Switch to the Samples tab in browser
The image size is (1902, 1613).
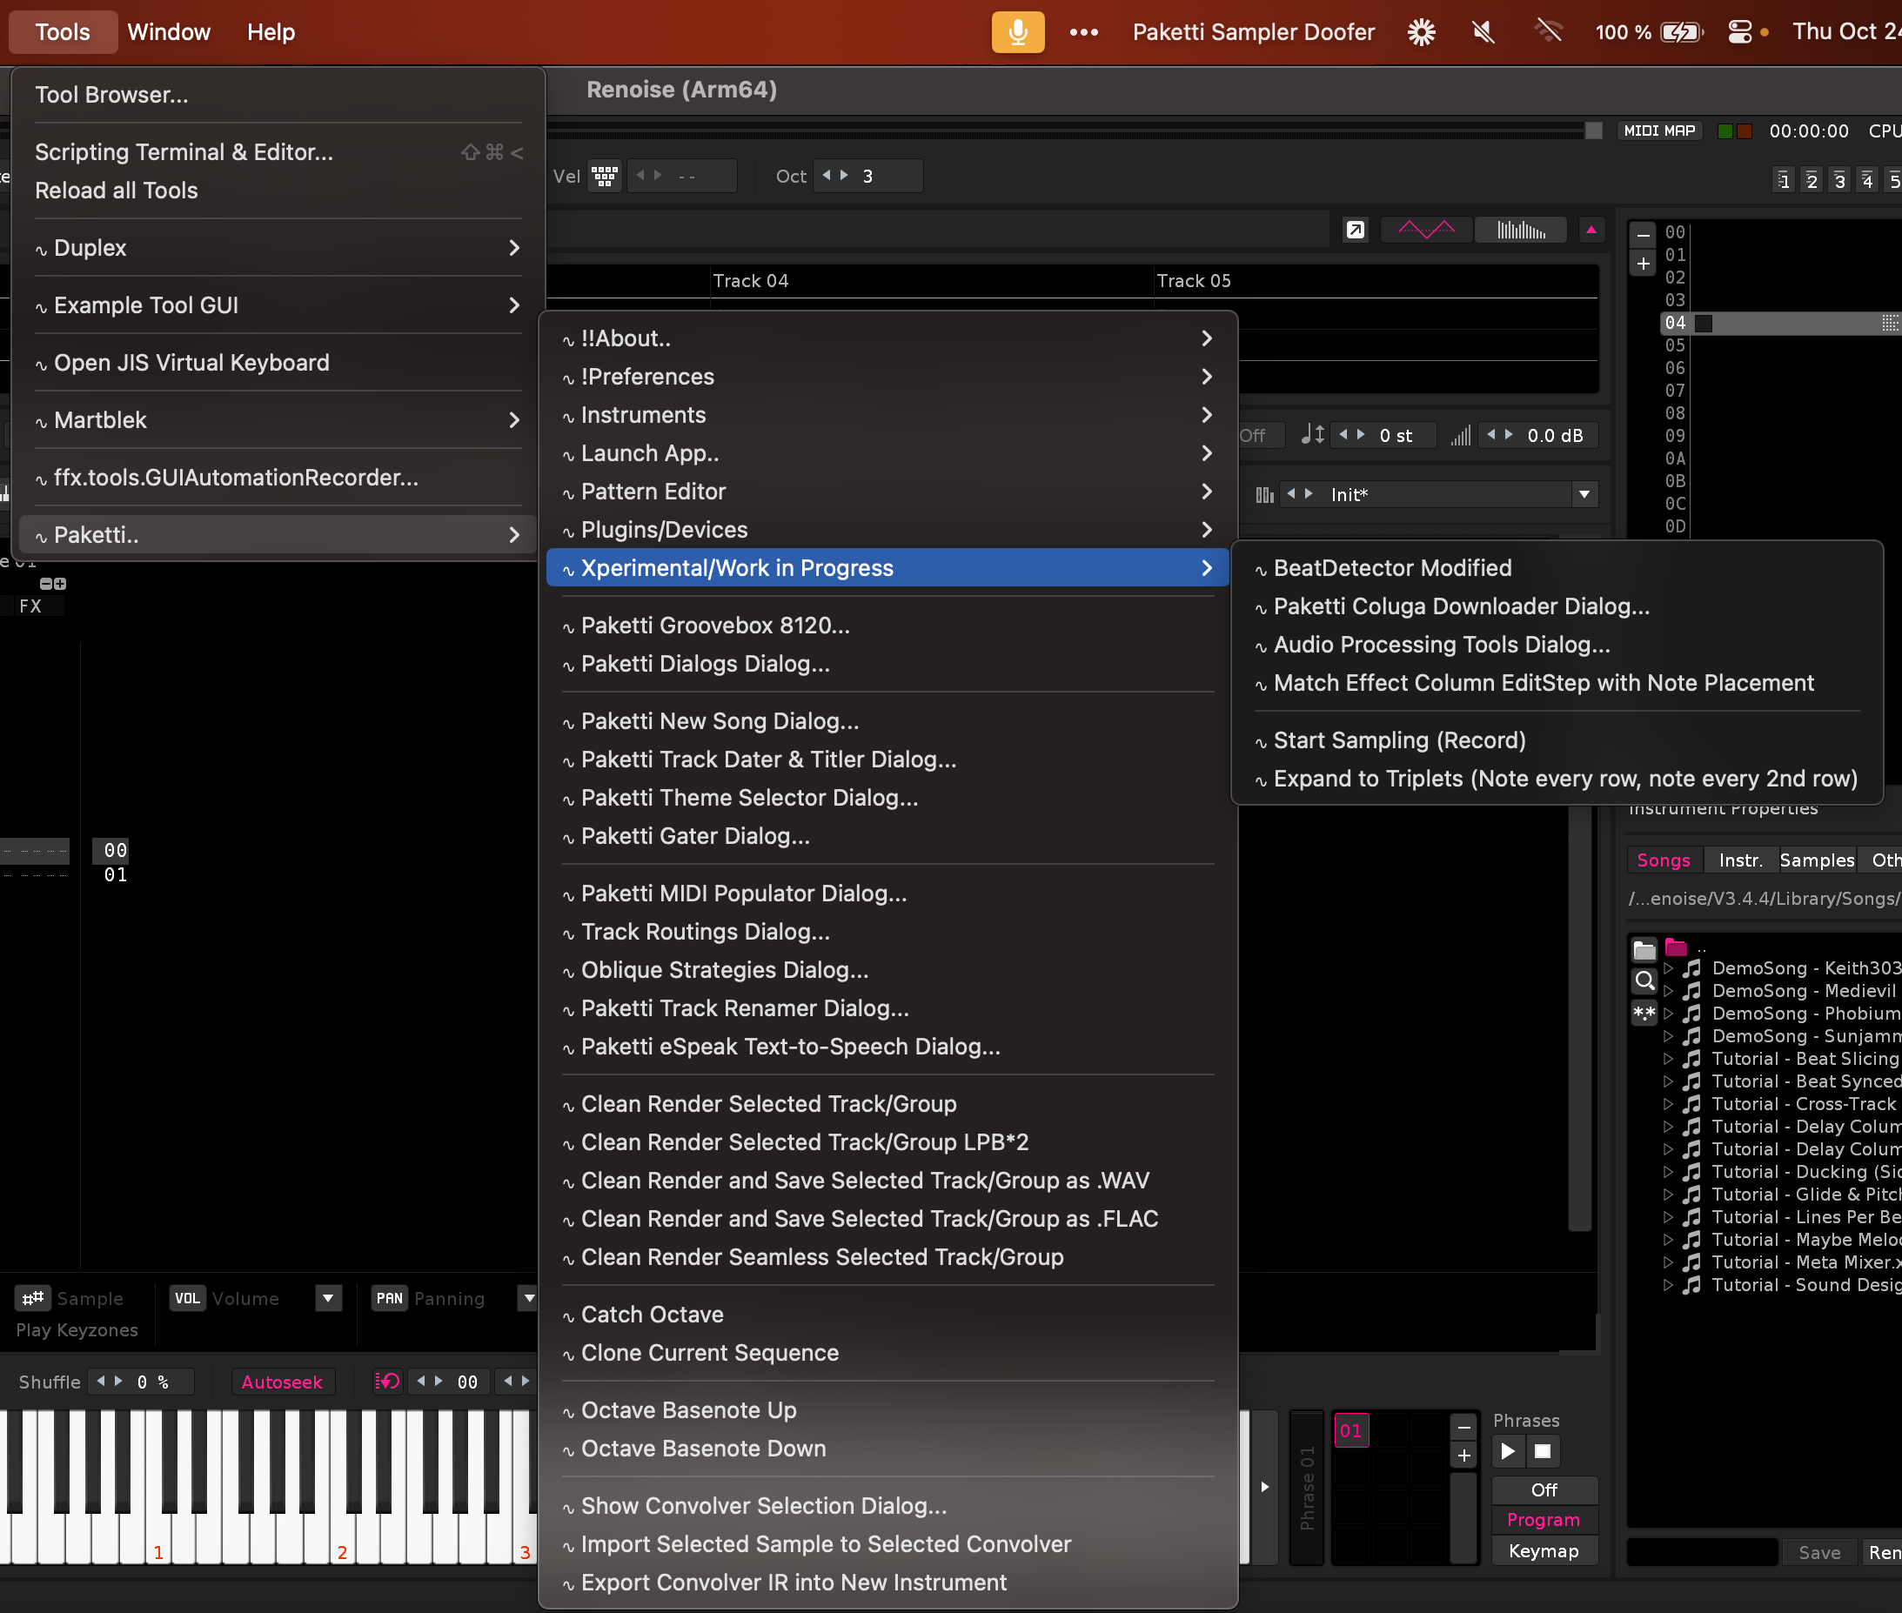pyautogui.click(x=1816, y=860)
